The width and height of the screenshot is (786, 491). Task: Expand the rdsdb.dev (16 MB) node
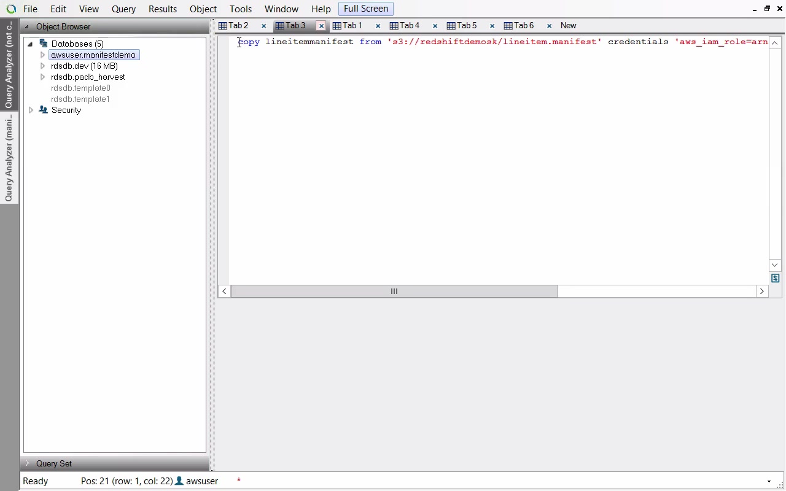coord(42,66)
